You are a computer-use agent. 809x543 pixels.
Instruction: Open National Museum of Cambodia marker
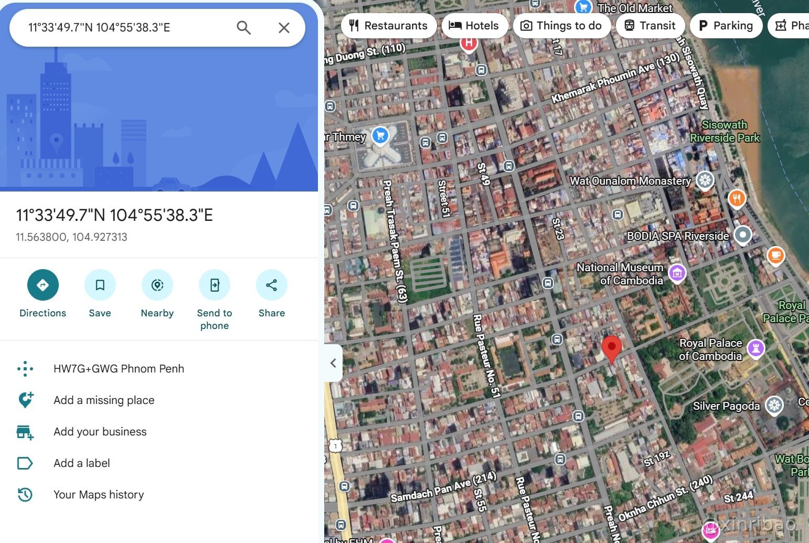tap(677, 273)
